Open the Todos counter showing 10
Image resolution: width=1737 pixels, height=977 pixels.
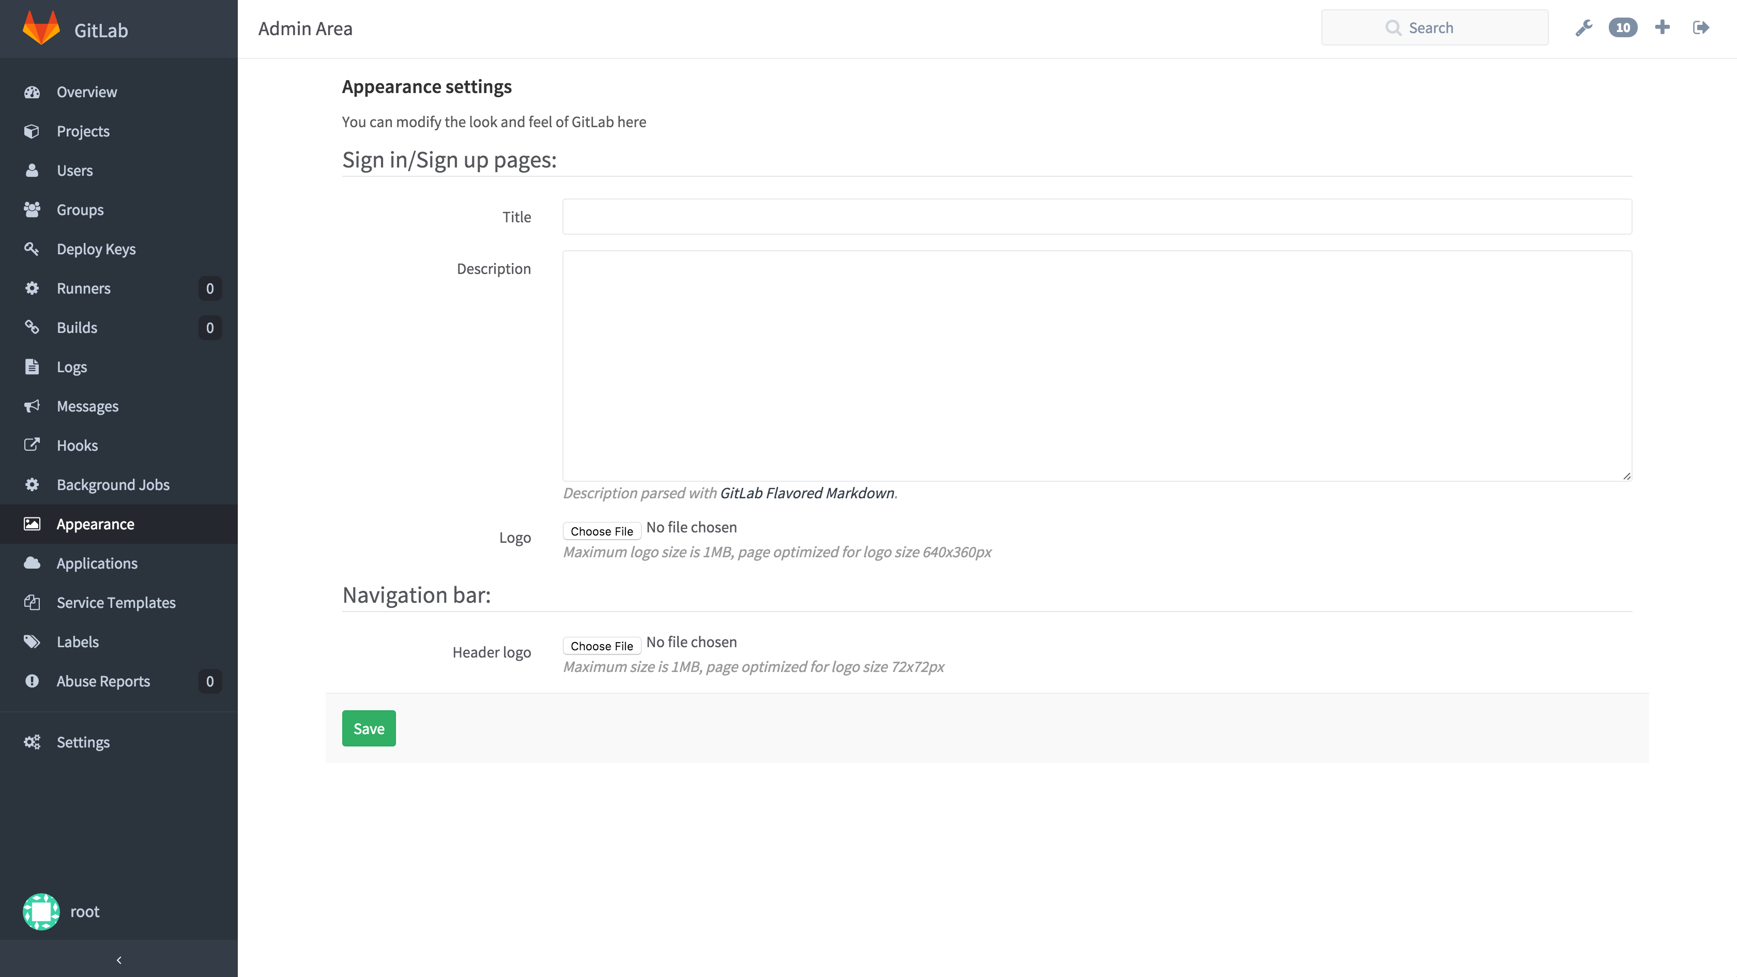click(1623, 27)
